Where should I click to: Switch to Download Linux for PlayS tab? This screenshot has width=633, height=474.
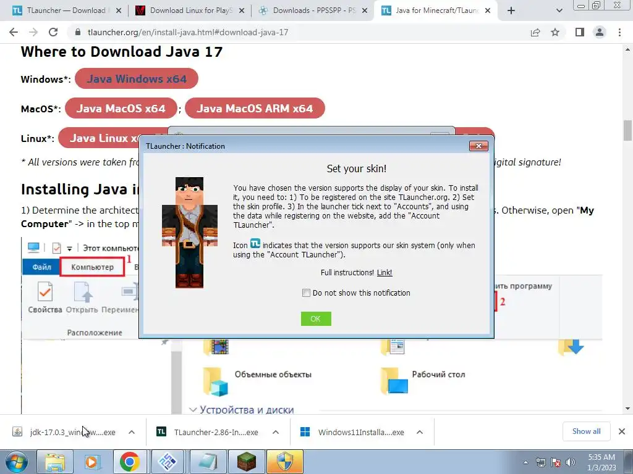[x=190, y=10]
